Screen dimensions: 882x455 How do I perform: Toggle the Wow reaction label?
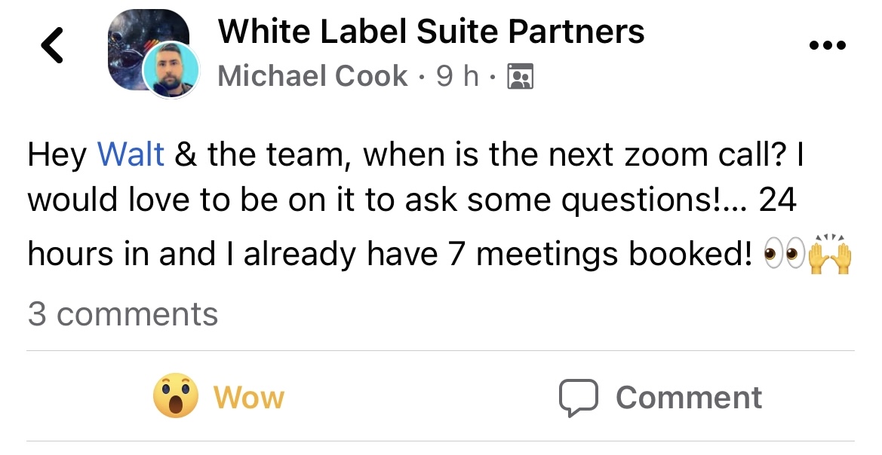click(249, 397)
